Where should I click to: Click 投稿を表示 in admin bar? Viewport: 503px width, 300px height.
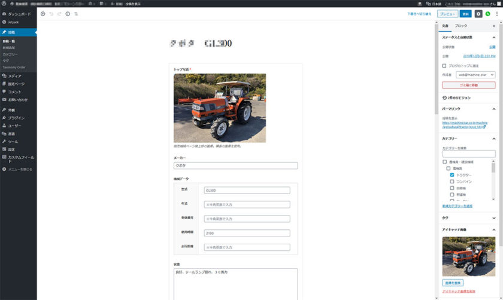pos(133,4)
